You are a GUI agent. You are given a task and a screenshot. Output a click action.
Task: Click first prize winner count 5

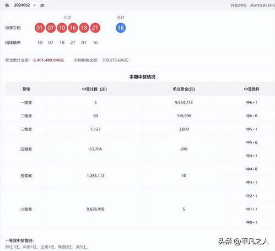pyautogui.click(x=95, y=102)
